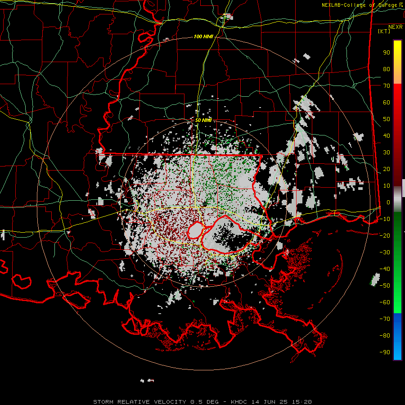Screen dimensions: 405x405
Task: Click the "-10" value on velocity scale
Action: [385, 219]
